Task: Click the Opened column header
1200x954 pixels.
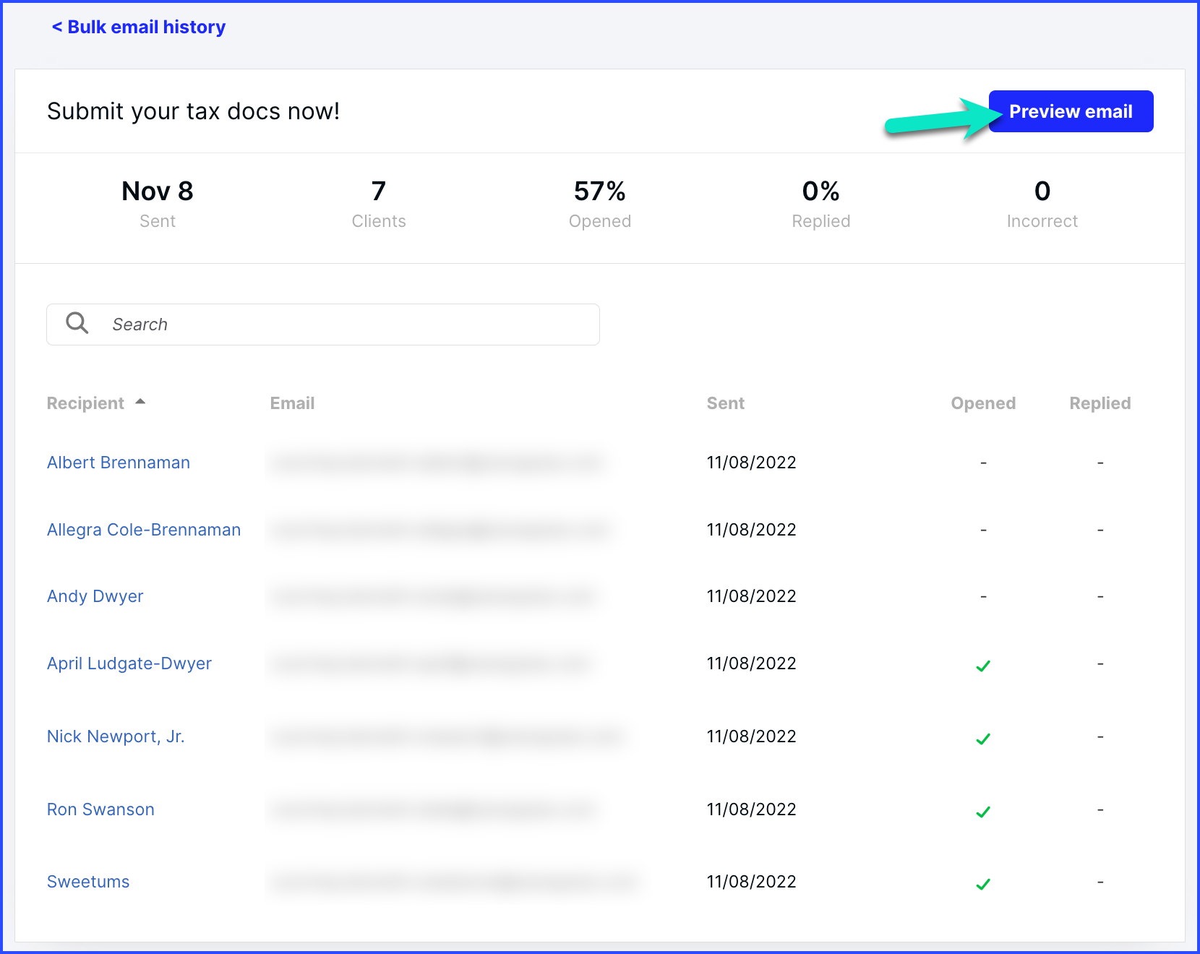Action: tap(983, 403)
